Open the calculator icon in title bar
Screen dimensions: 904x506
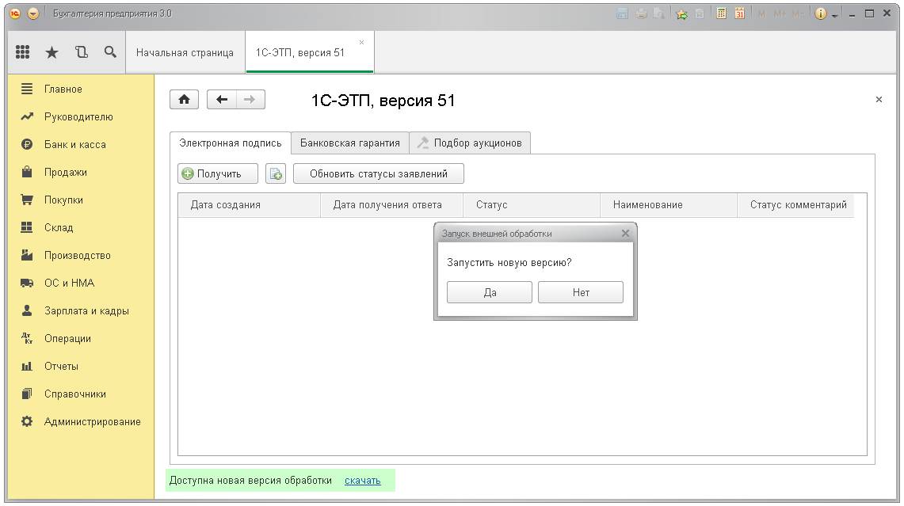721,13
